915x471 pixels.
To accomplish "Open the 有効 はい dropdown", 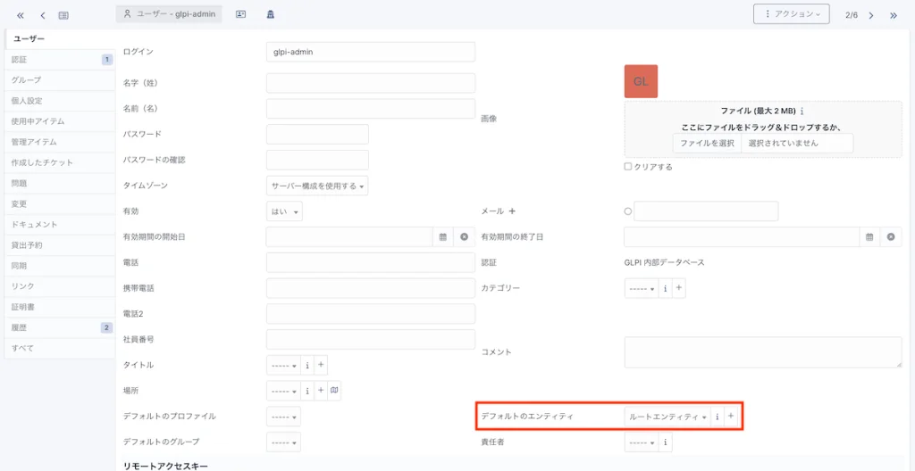I will (284, 211).
